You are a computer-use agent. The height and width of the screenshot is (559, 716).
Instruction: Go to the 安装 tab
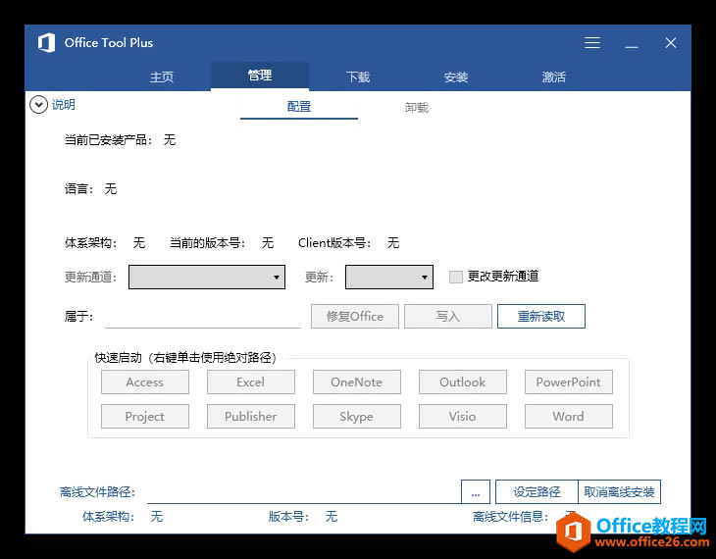456,76
